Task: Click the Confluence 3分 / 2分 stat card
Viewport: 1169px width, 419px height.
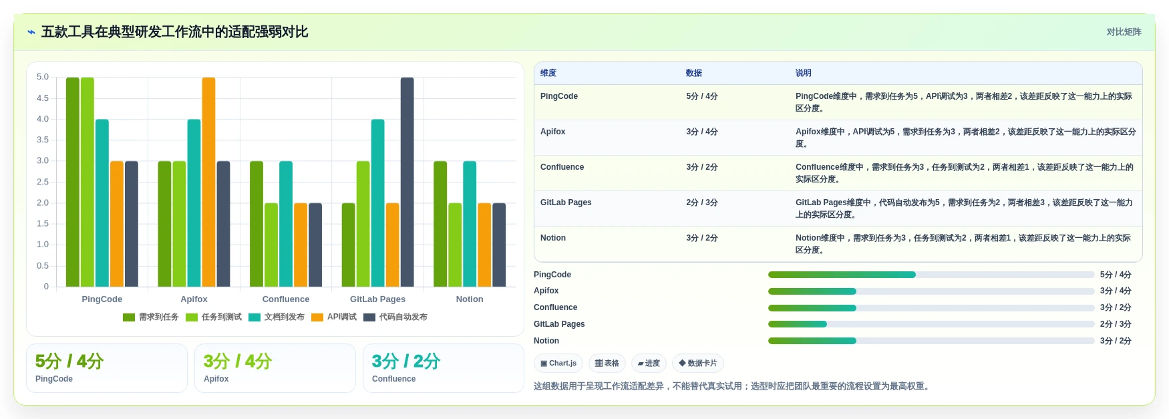Action: click(444, 368)
